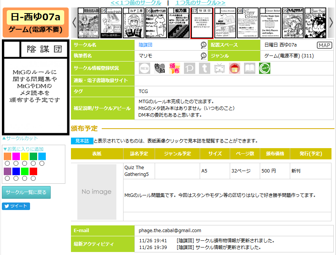Open thumbnail 現生化石人類 in carousel

(x=89, y=23)
